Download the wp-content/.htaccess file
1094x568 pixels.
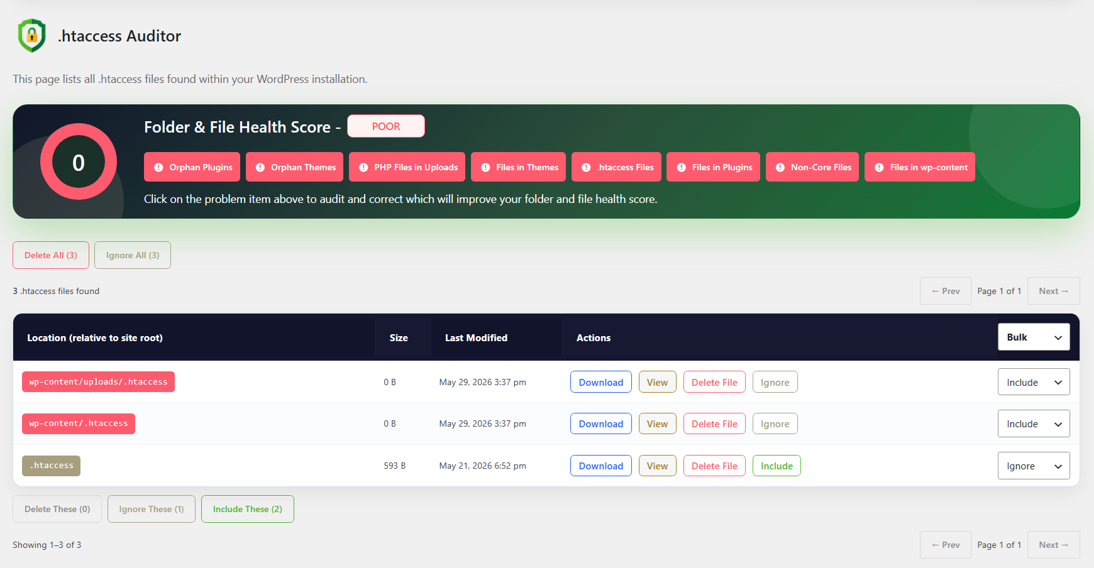click(601, 423)
